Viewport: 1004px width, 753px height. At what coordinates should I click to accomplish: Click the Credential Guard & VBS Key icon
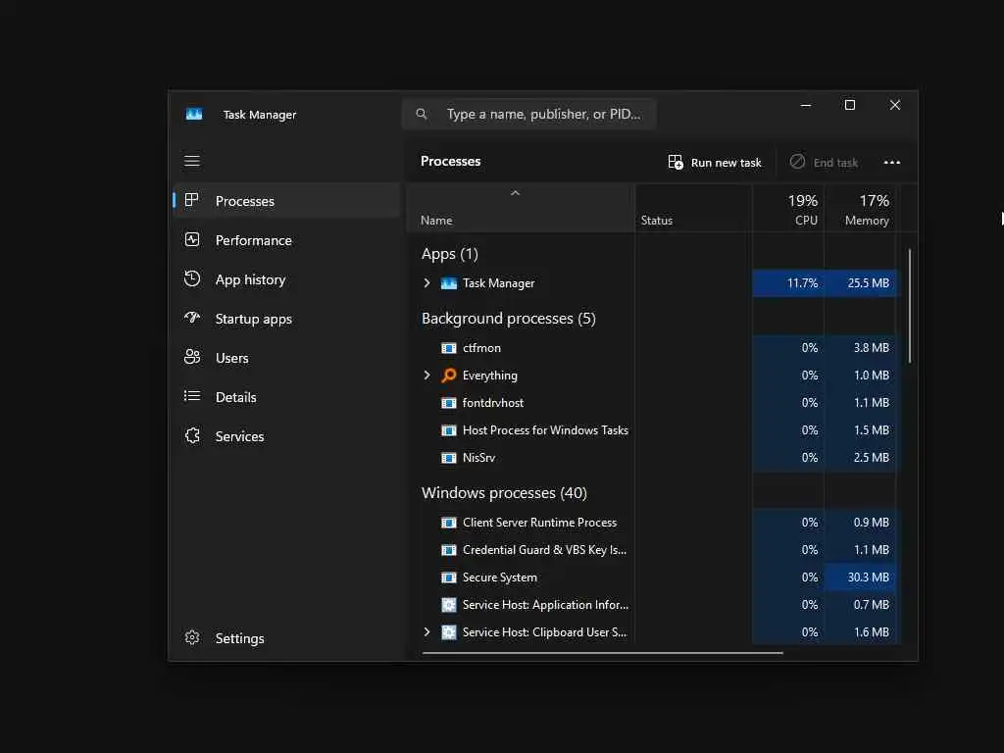(x=449, y=550)
